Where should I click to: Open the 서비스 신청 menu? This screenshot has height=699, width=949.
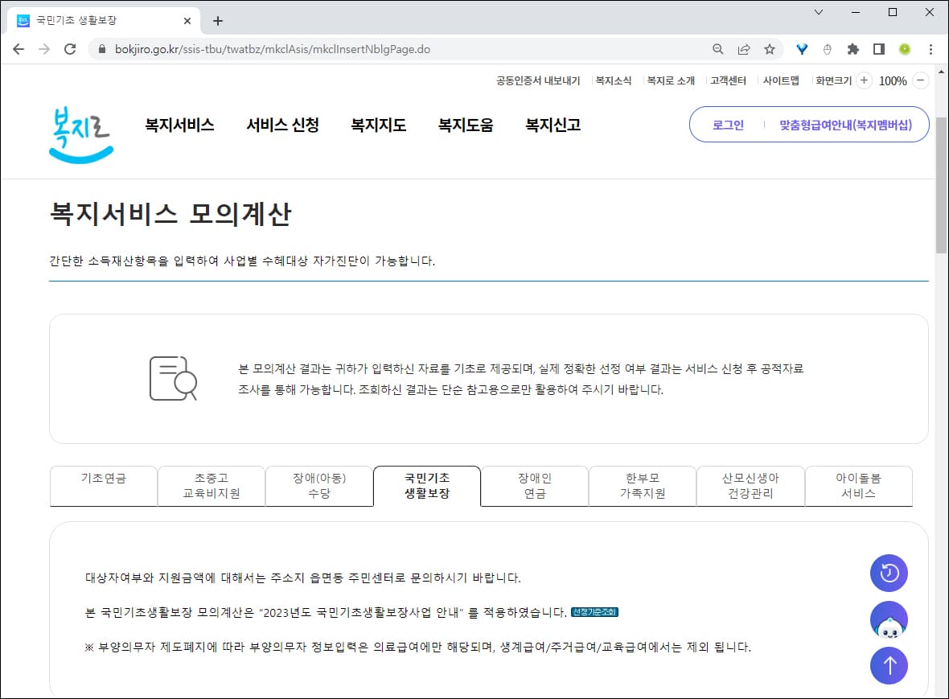point(282,125)
